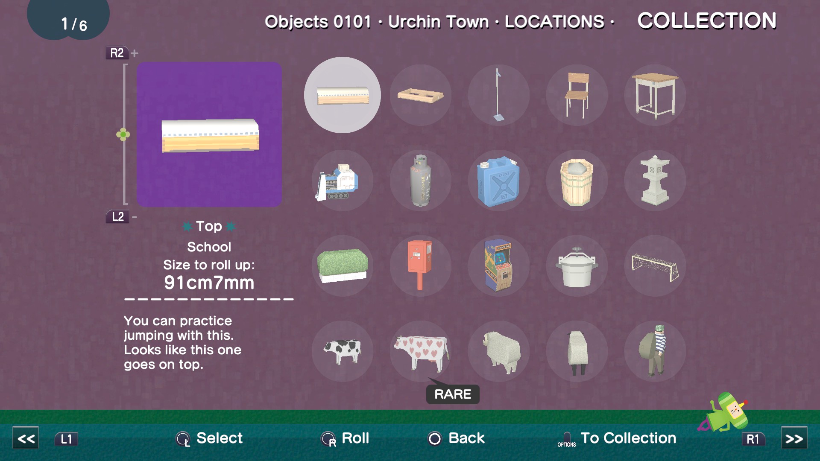Viewport: 820px width, 461px height.
Task: Click the vaulting box preview image
Action: click(x=209, y=134)
